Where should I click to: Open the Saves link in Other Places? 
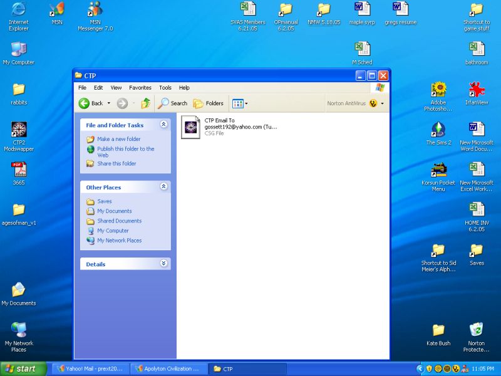(104, 201)
